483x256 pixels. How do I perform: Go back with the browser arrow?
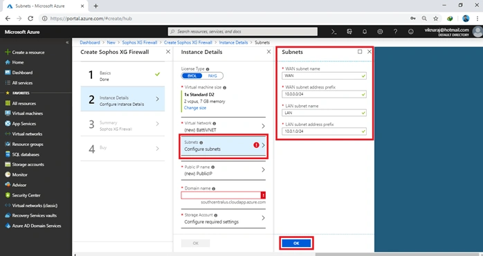(x=8, y=19)
